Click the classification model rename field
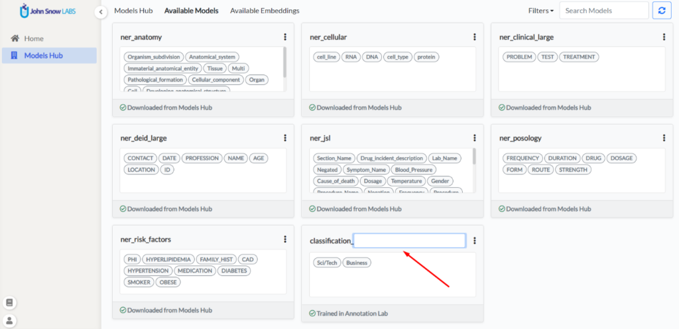The height and width of the screenshot is (329, 679). tap(409, 241)
